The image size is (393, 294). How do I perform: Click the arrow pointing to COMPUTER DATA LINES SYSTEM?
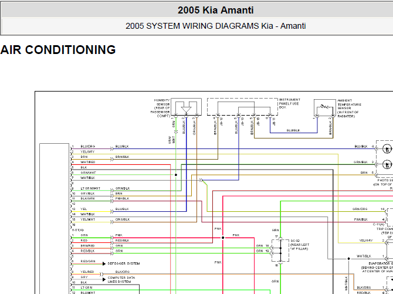tap(104, 279)
